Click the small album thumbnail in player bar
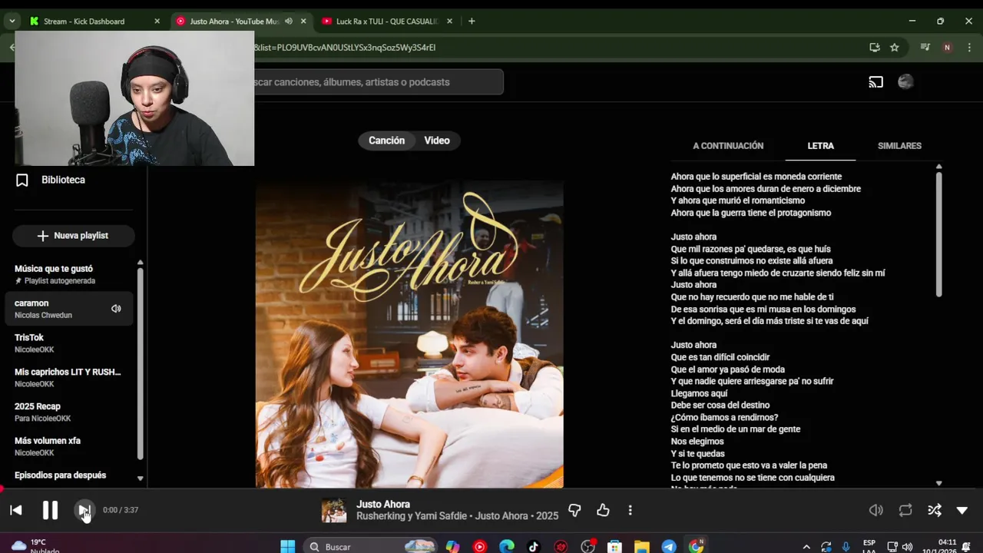This screenshot has width=983, height=553. (x=333, y=510)
